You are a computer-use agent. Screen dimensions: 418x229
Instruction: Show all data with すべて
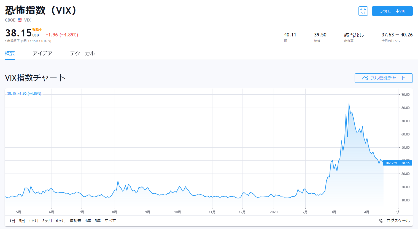(110, 221)
